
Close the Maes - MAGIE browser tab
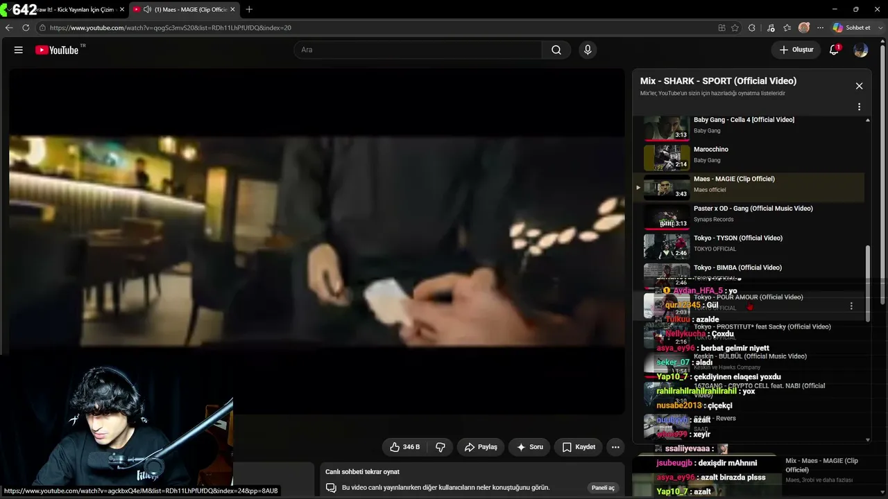pyautogui.click(x=232, y=9)
